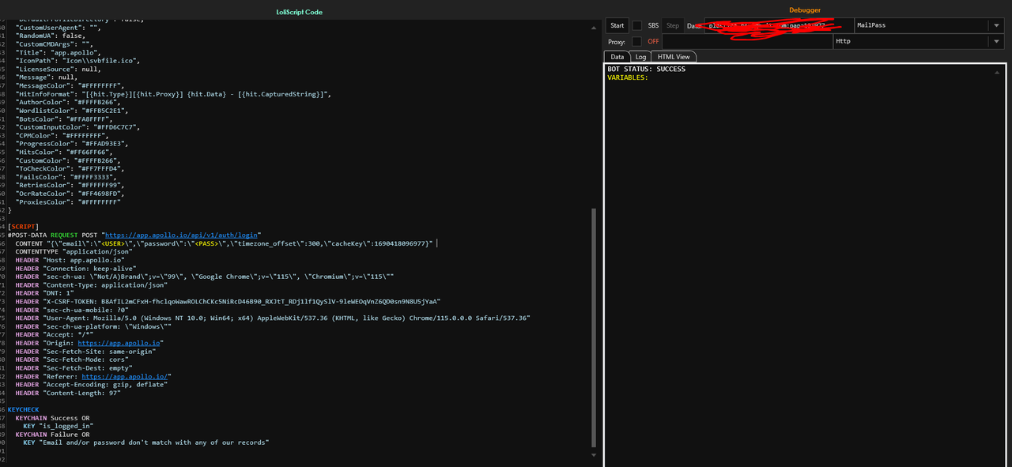Click the "HitsColor": "#FF66FF66" line
The width and height of the screenshot is (1012, 467).
pos(63,152)
